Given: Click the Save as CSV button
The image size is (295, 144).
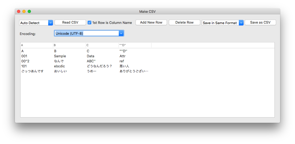Looking at the screenshot, I should (x=260, y=23).
